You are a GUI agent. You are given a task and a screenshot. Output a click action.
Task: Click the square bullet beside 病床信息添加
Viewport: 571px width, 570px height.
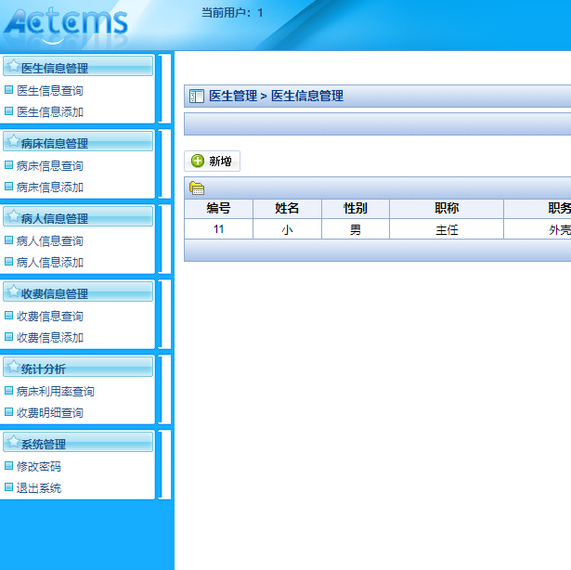(x=8, y=187)
